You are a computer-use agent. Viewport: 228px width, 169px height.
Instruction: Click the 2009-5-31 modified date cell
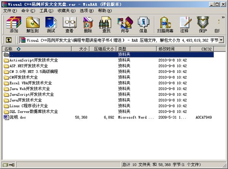tap(172, 117)
